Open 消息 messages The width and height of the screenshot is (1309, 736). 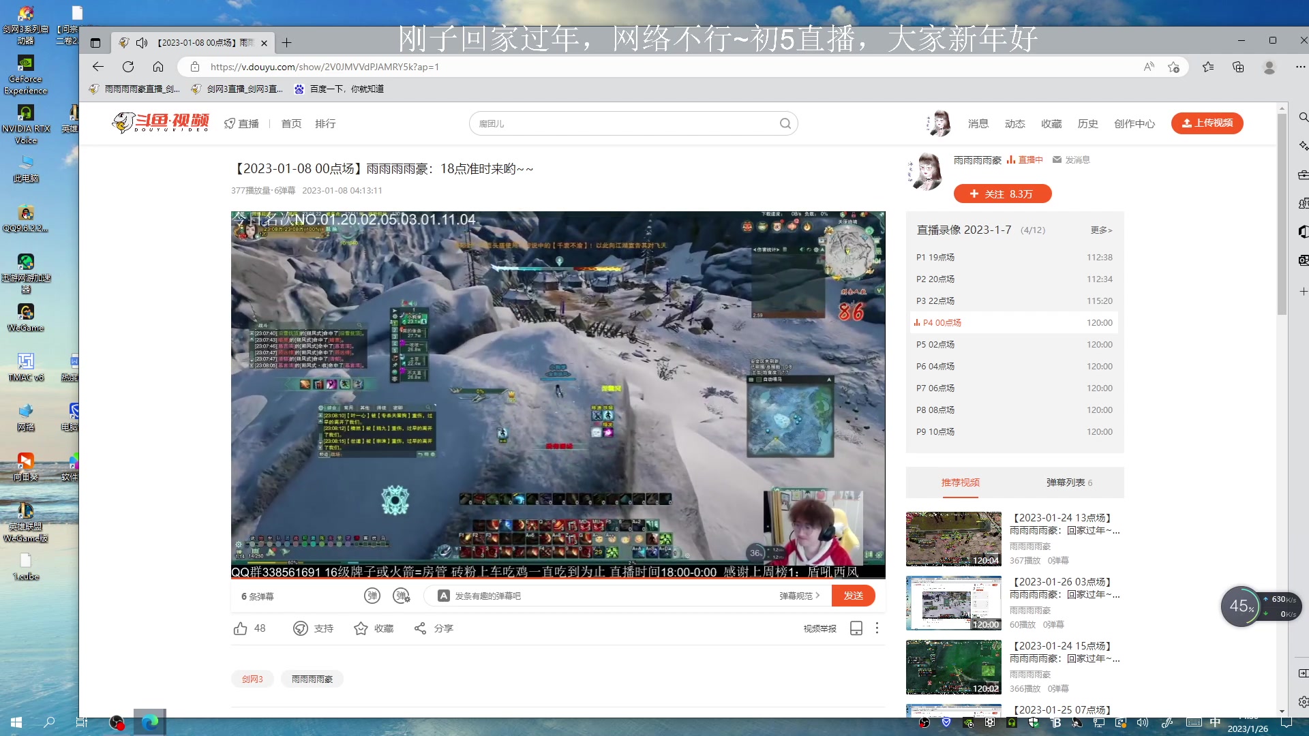978,123
